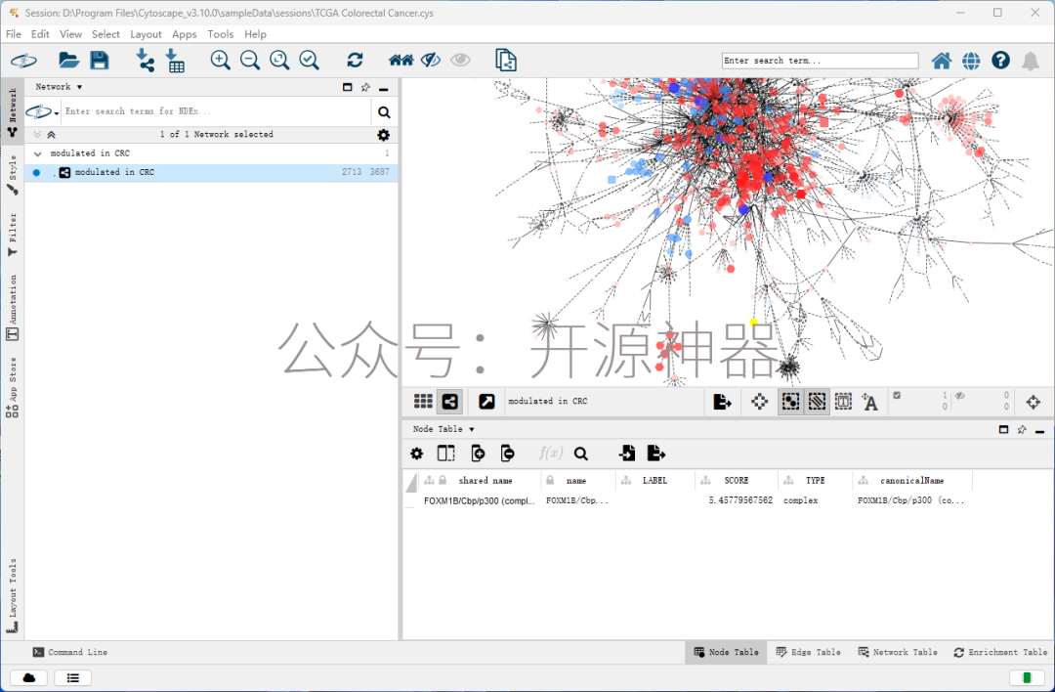Collapse all network collections
1055x692 pixels.
(51, 135)
